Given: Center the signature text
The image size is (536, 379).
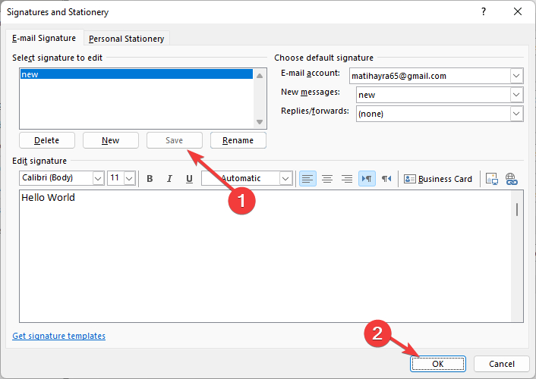Looking at the screenshot, I should [x=327, y=179].
